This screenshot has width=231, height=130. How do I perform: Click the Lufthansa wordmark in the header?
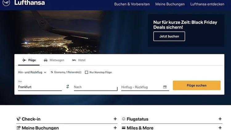(x=30, y=3)
